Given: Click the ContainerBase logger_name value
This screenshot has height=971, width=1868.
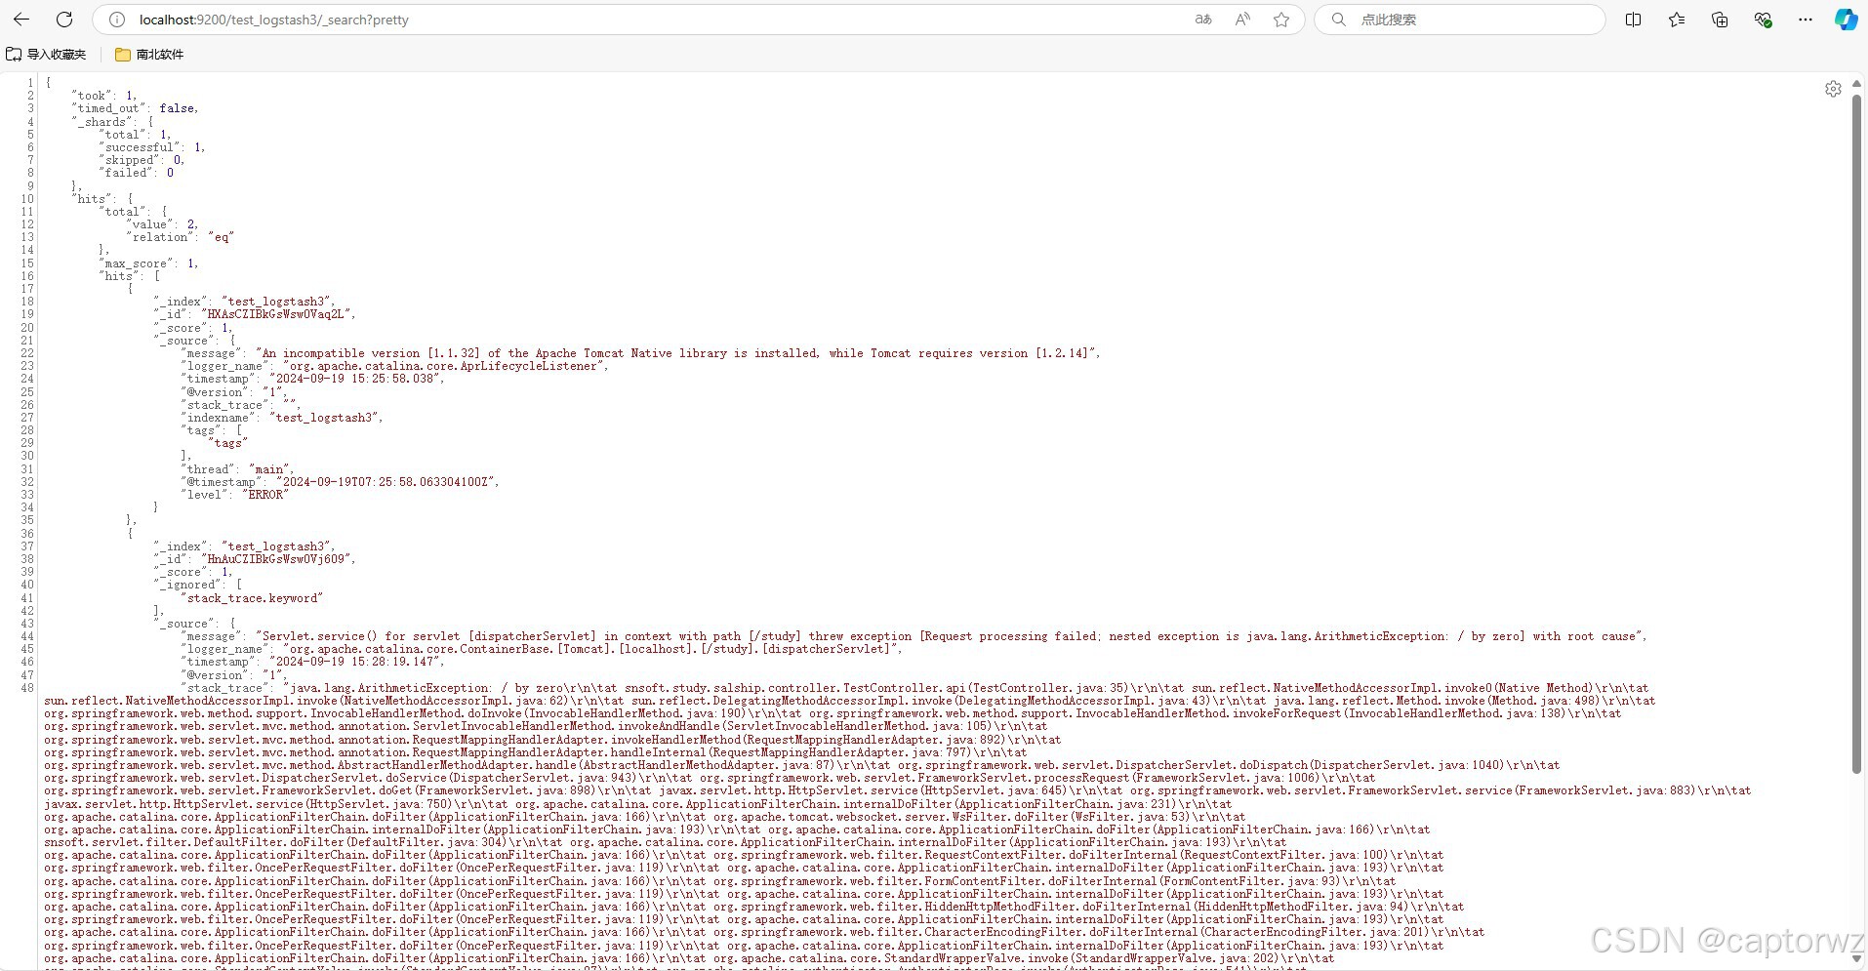Looking at the screenshot, I should point(589,649).
